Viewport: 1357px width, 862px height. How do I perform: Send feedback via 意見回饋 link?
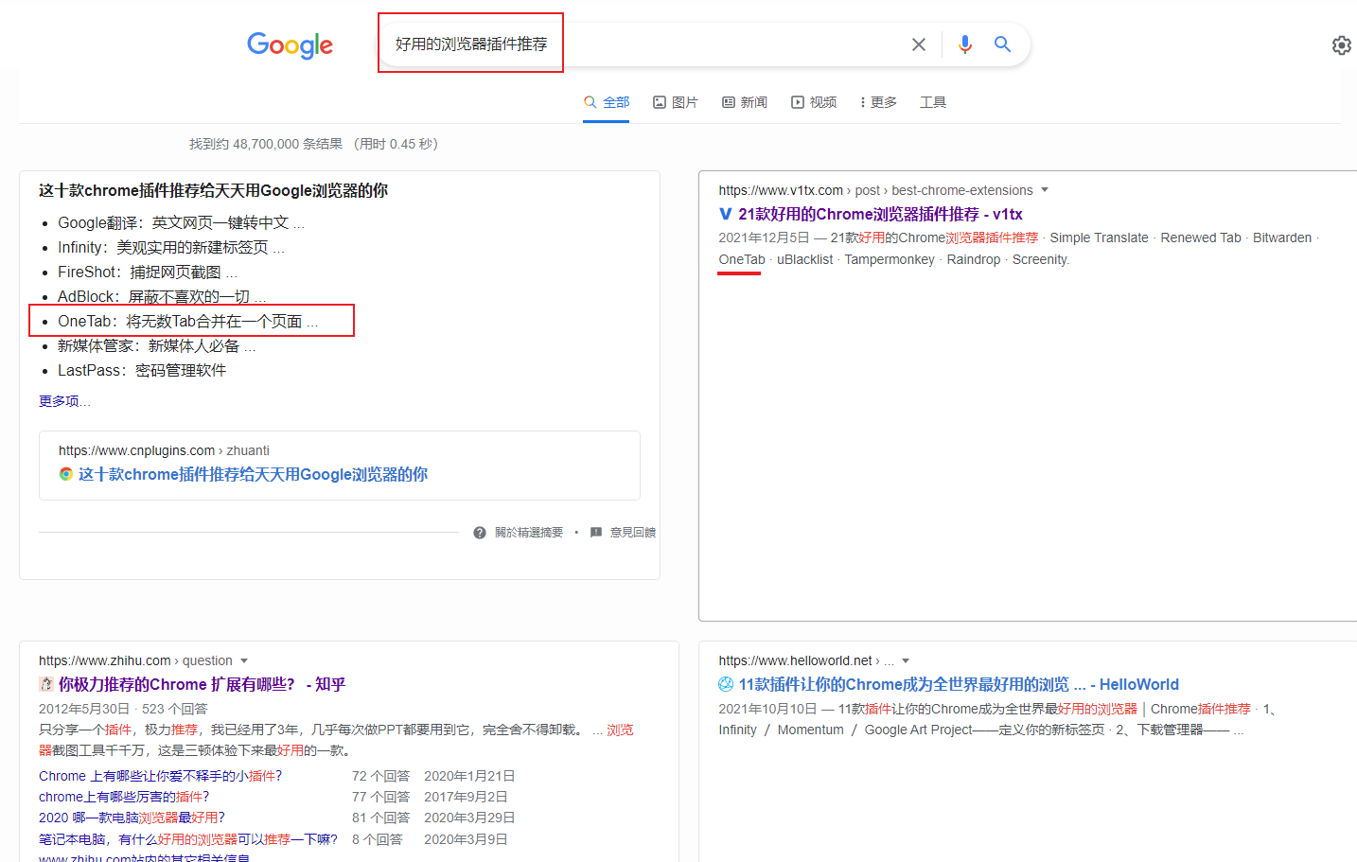click(633, 533)
